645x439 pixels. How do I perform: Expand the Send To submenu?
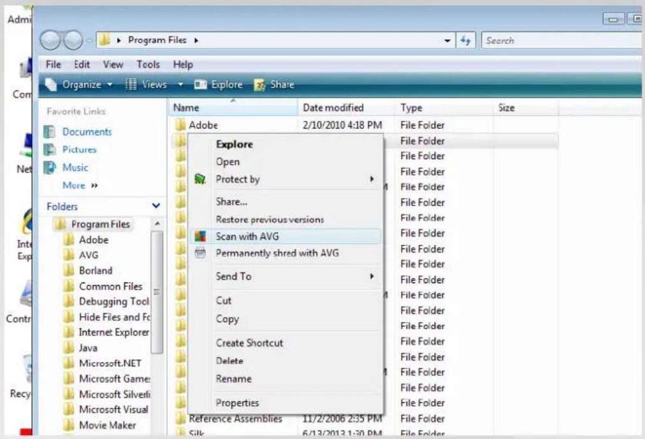(286, 276)
